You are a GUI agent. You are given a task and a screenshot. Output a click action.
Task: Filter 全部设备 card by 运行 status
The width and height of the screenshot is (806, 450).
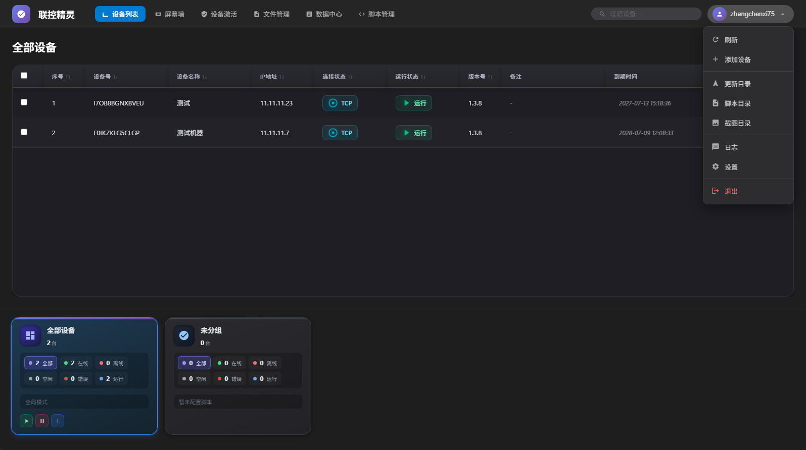pyautogui.click(x=111, y=379)
